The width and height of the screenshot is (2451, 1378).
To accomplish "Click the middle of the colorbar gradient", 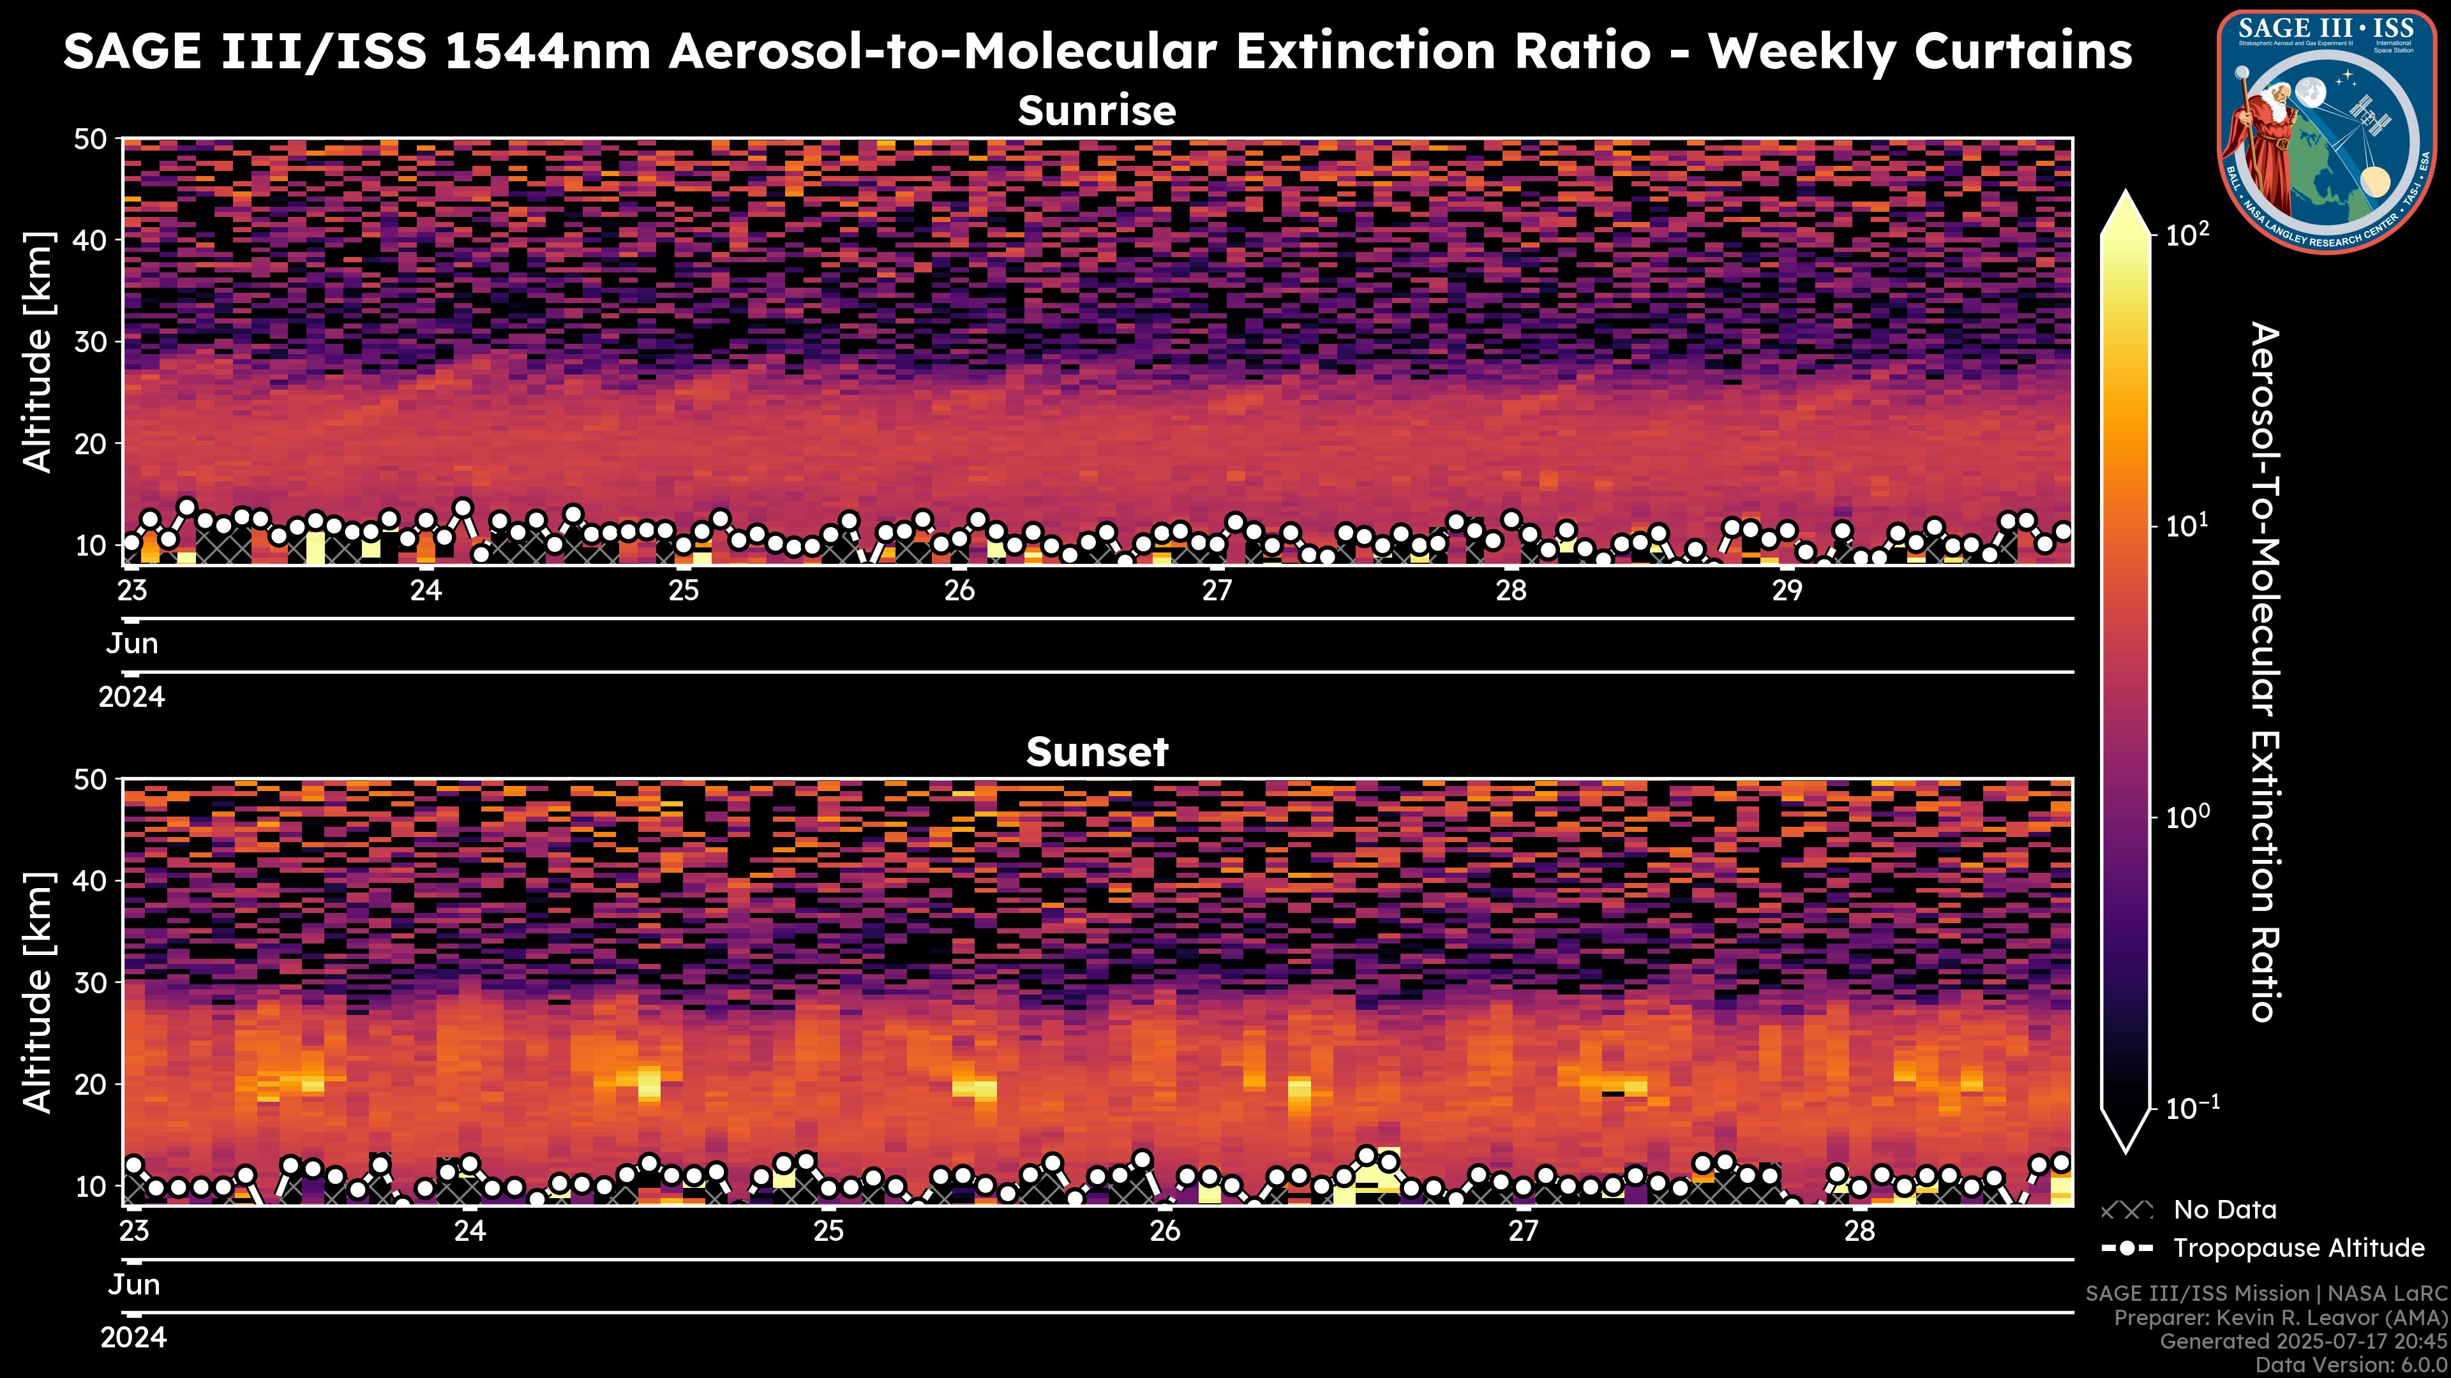I will (x=2125, y=670).
